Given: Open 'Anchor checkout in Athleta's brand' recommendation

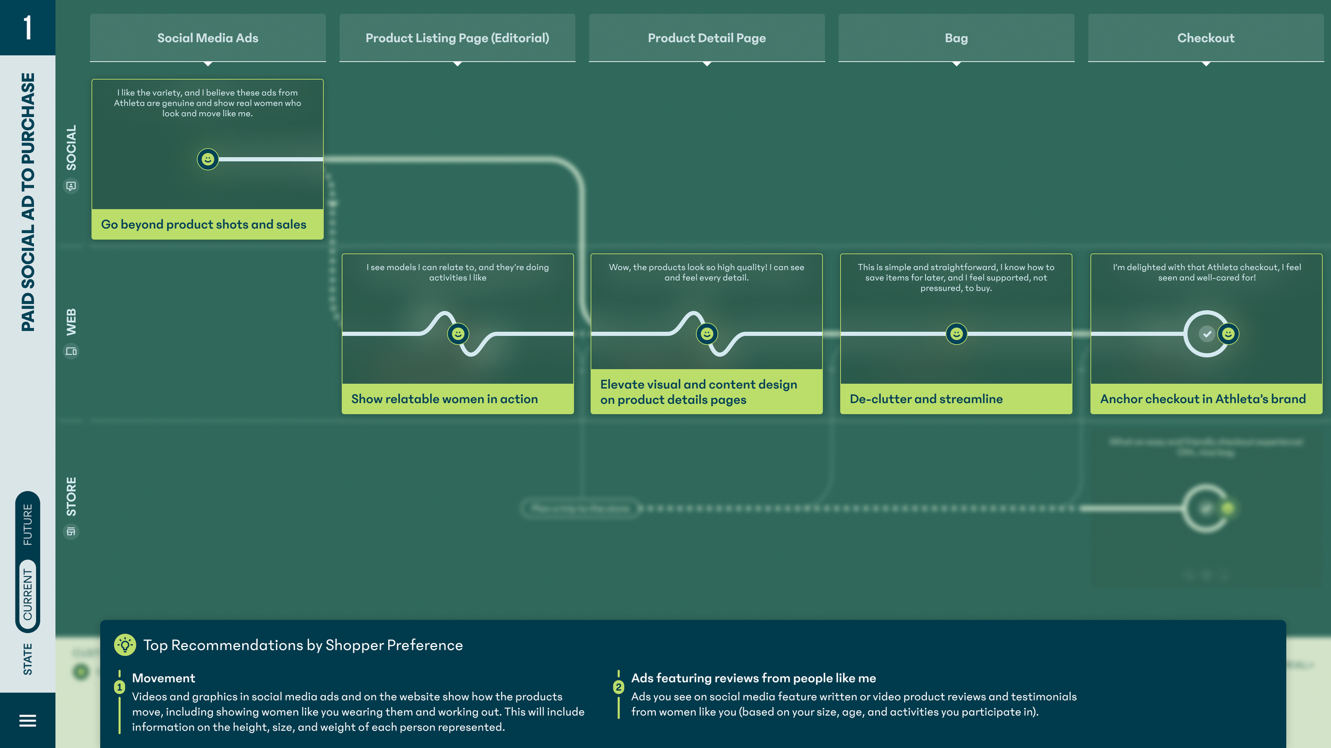Looking at the screenshot, I should tap(1206, 398).
